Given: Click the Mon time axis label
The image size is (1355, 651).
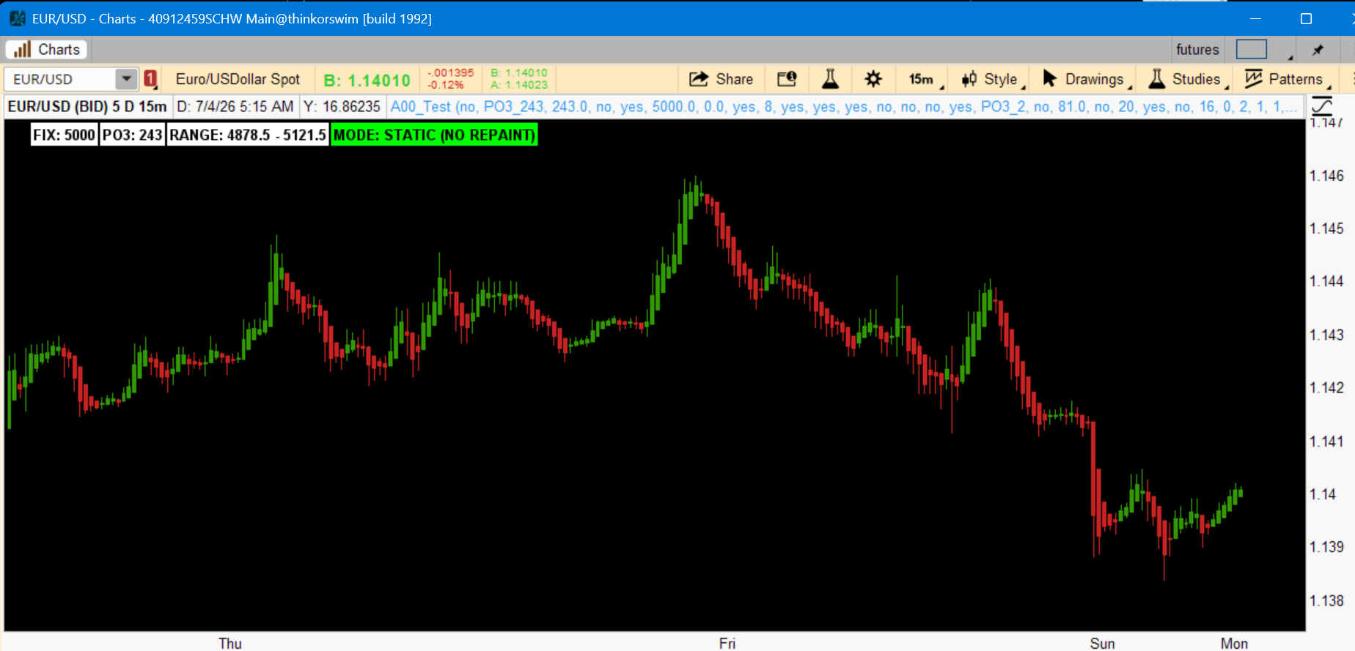Looking at the screenshot, I should 1234,643.
